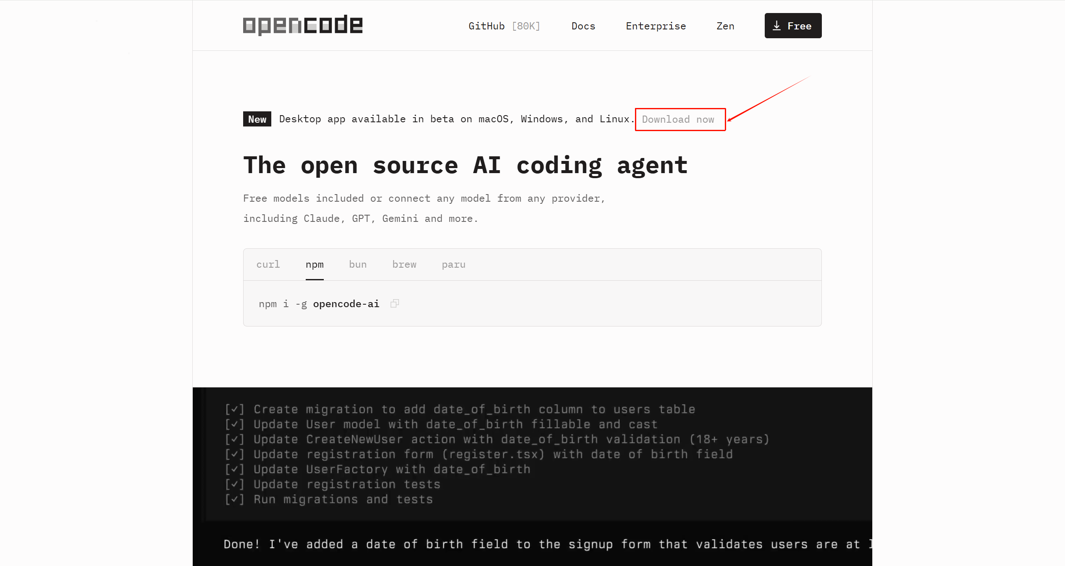Switch to the bun tab
Viewport: 1065px width, 566px height.
coord(358,265)
